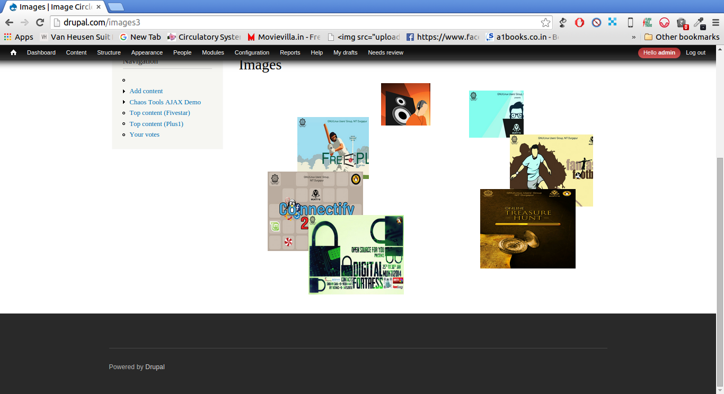This screenshot has height=394, width=724.
Task: Open the New Tab Google bookmark
Action: coord(140,37)
